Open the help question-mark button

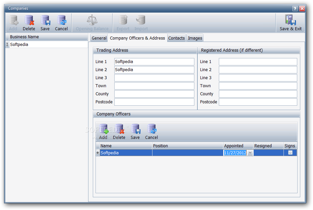[295, 8]
